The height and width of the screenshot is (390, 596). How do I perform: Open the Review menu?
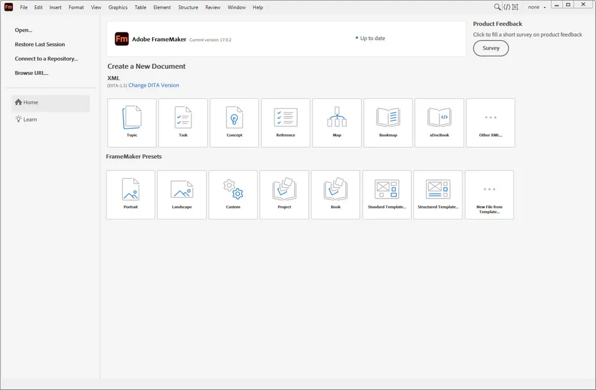pos(212,7)
